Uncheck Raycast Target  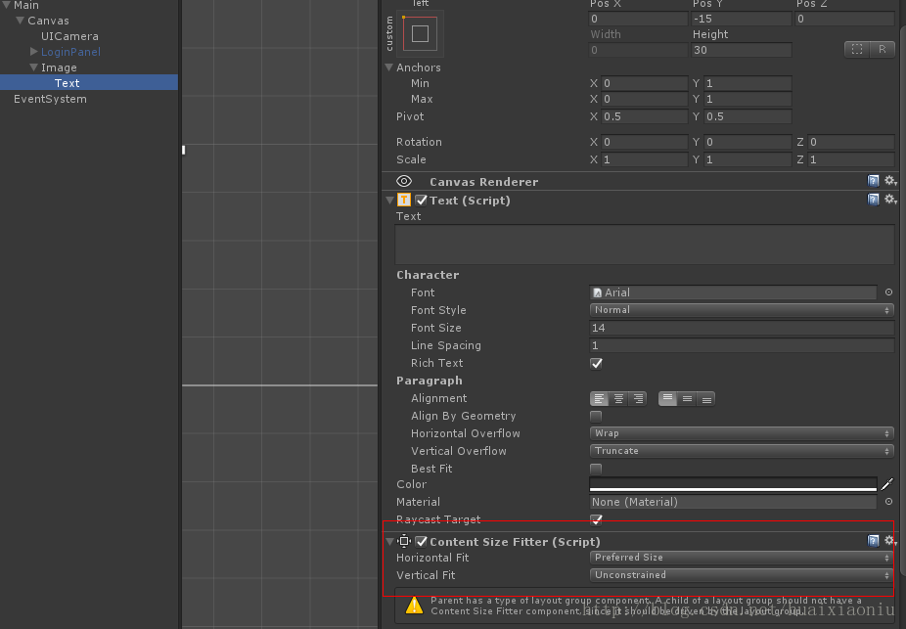pos(596,519)
